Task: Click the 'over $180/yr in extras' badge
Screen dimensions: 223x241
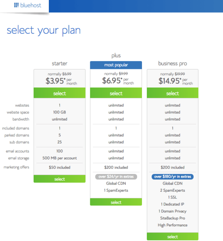Action: coord(172,176)
